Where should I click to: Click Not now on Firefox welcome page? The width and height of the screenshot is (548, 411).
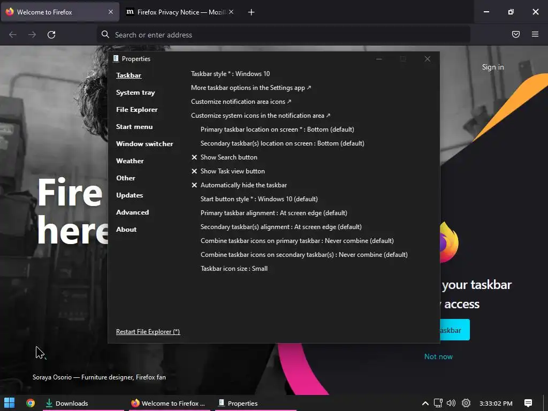[438, 357]
